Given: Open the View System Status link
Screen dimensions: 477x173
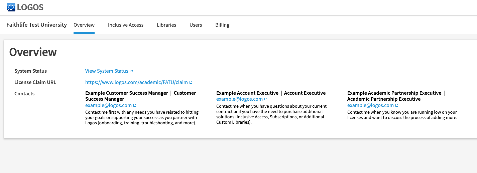Looking at the screenshot, I should pyautogui.click(x=107, y=71).
